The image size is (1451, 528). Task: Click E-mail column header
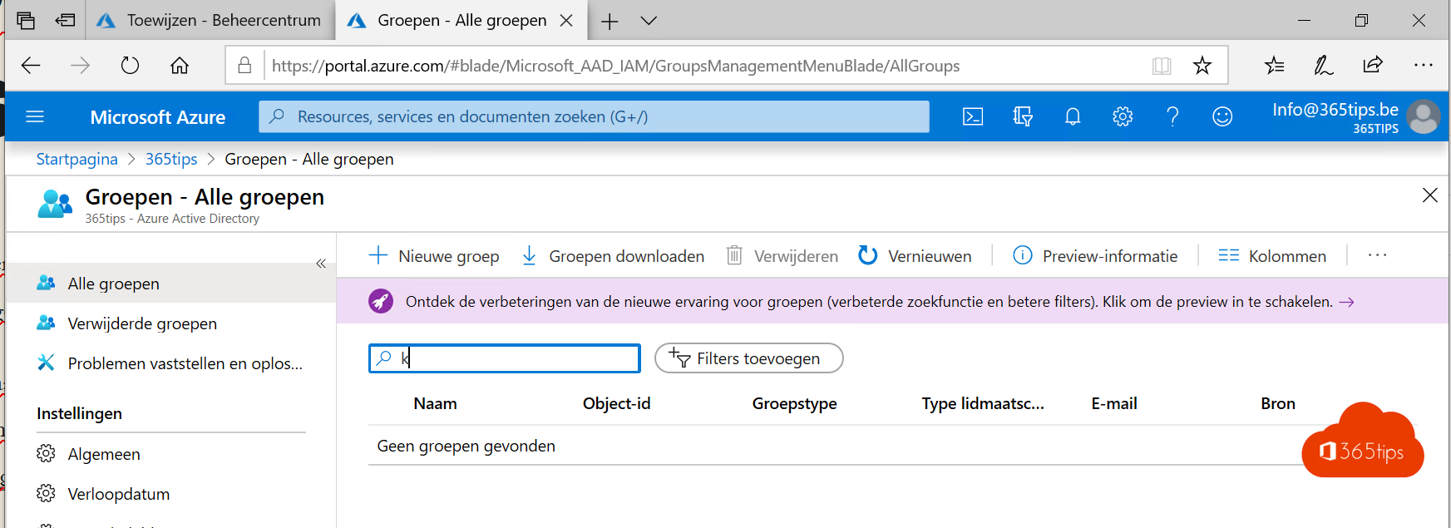1114,403
